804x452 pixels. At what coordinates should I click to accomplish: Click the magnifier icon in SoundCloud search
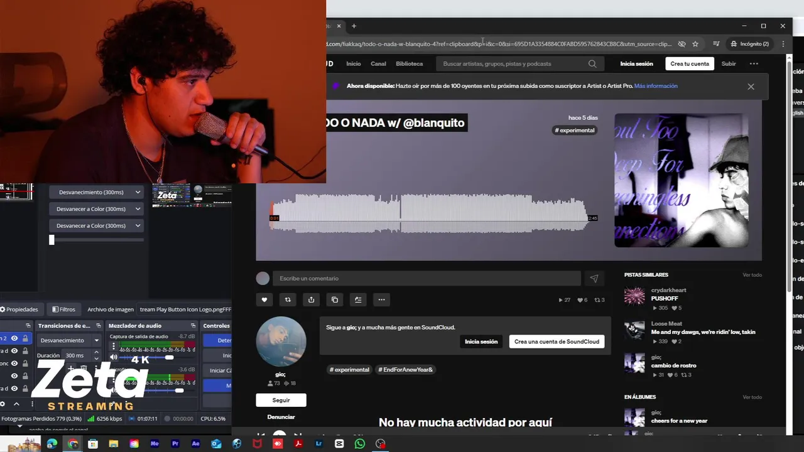coord(592,63)
